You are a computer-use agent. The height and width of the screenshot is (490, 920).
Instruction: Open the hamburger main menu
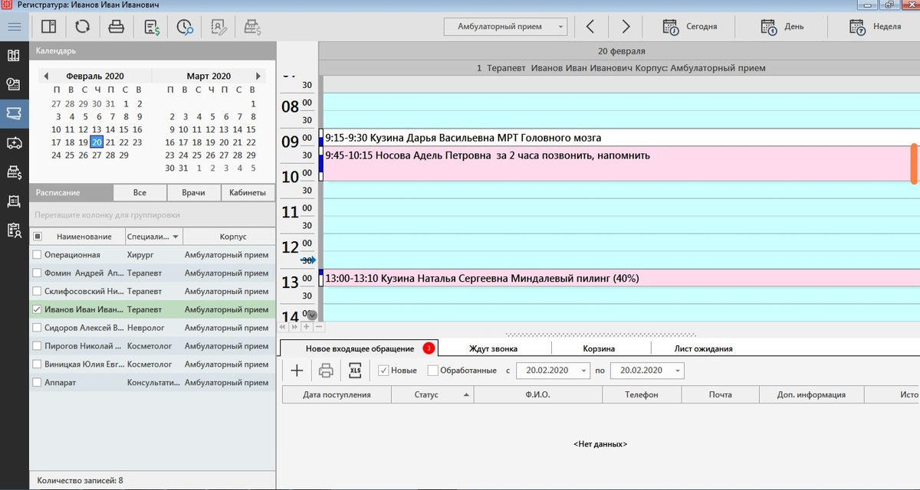[14, 27]
